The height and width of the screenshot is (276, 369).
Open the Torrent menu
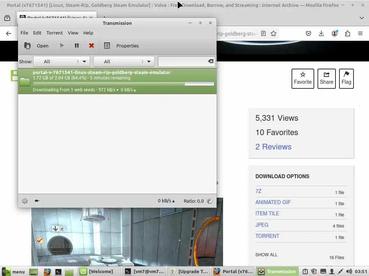click(55, 33)
